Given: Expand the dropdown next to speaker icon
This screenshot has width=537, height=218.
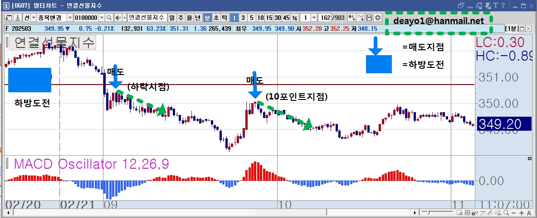Looking at the screenshot, I should 124,18.
